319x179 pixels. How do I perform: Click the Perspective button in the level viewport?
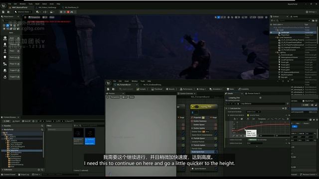[34, 17]
